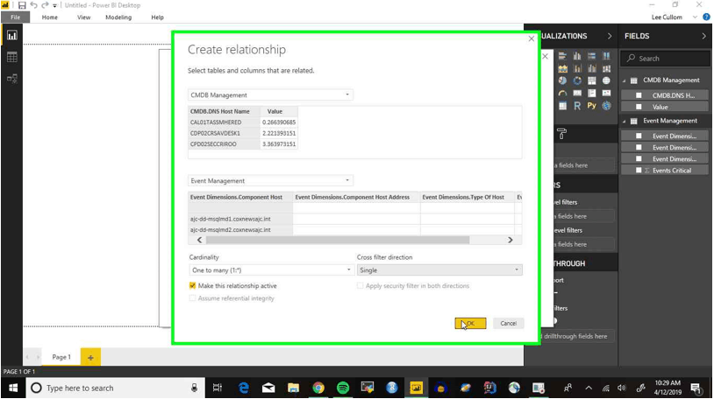Click the Fields pane Search box
This screenshot has width=714, height=399.
[x=665, y=58]
